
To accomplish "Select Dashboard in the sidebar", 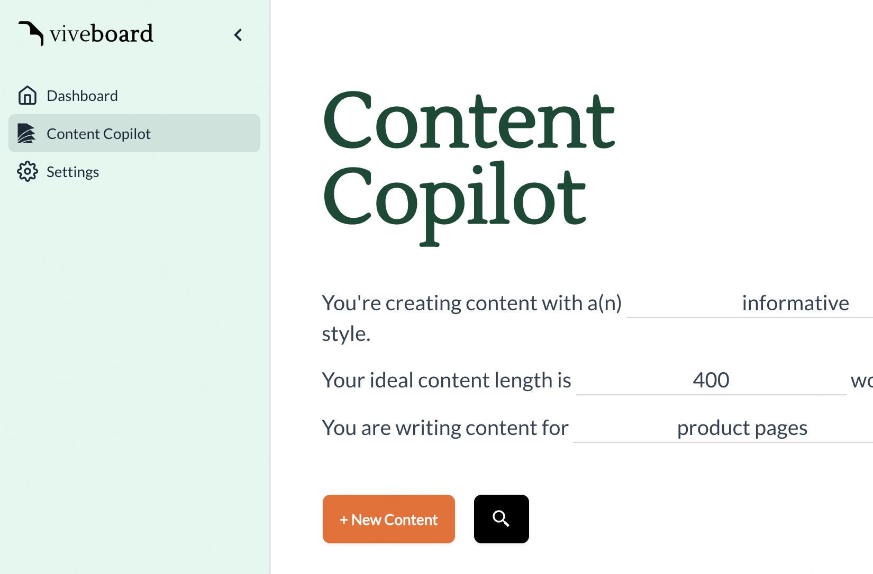I will [x=82, y=95].
